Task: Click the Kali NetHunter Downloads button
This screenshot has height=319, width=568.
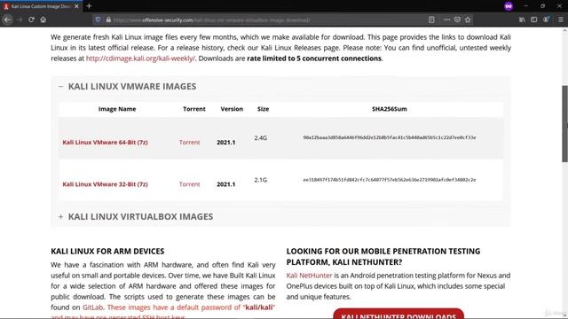Action: (x=398, y=315)
